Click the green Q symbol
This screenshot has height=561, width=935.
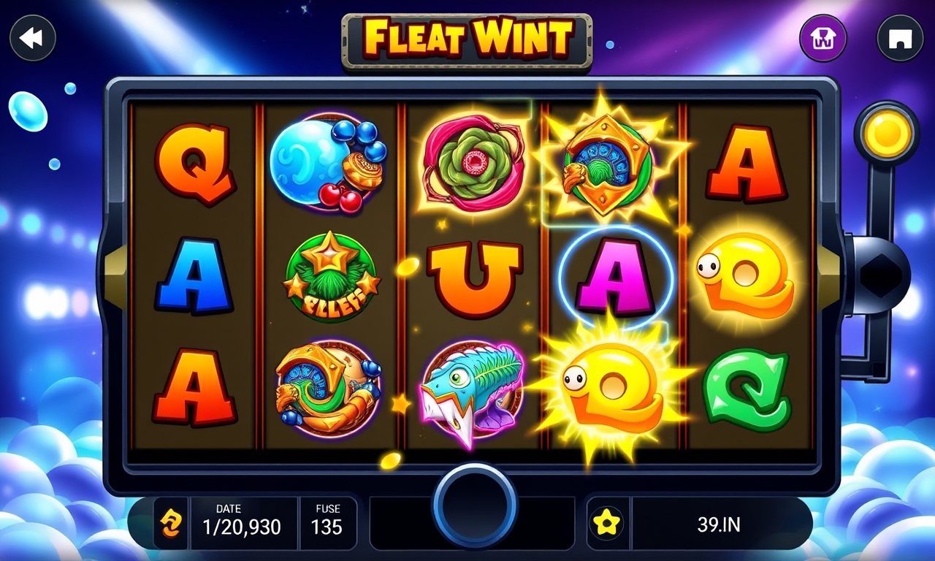[x=747, y=389]
